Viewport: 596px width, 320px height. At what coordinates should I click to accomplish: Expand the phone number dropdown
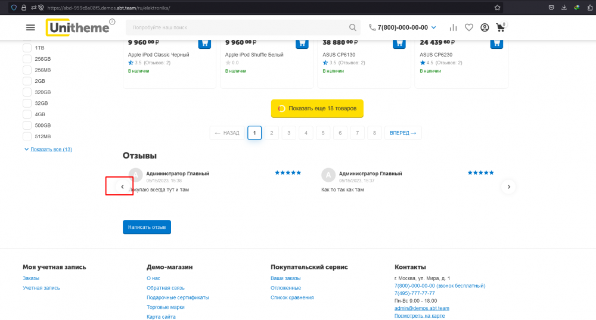tap(434, 27)
